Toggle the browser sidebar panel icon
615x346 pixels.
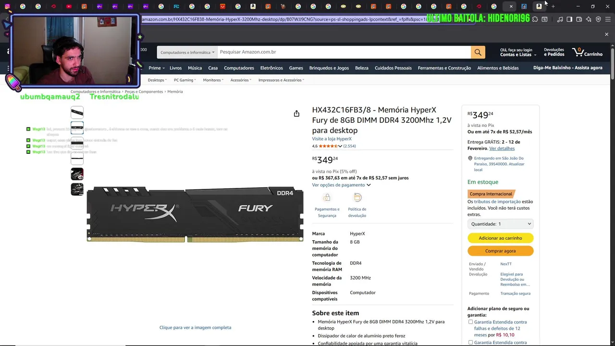pyautogui.click(x=569, y=19)
